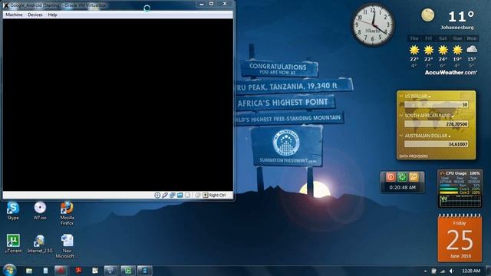Open the US DOLLAR currency dropdown
This screenshot has height=276, width=491.
[x=417, y=97]
